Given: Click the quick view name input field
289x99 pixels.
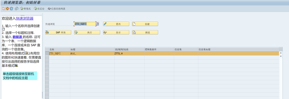Looking at the screenshot, I should point(85,24).
